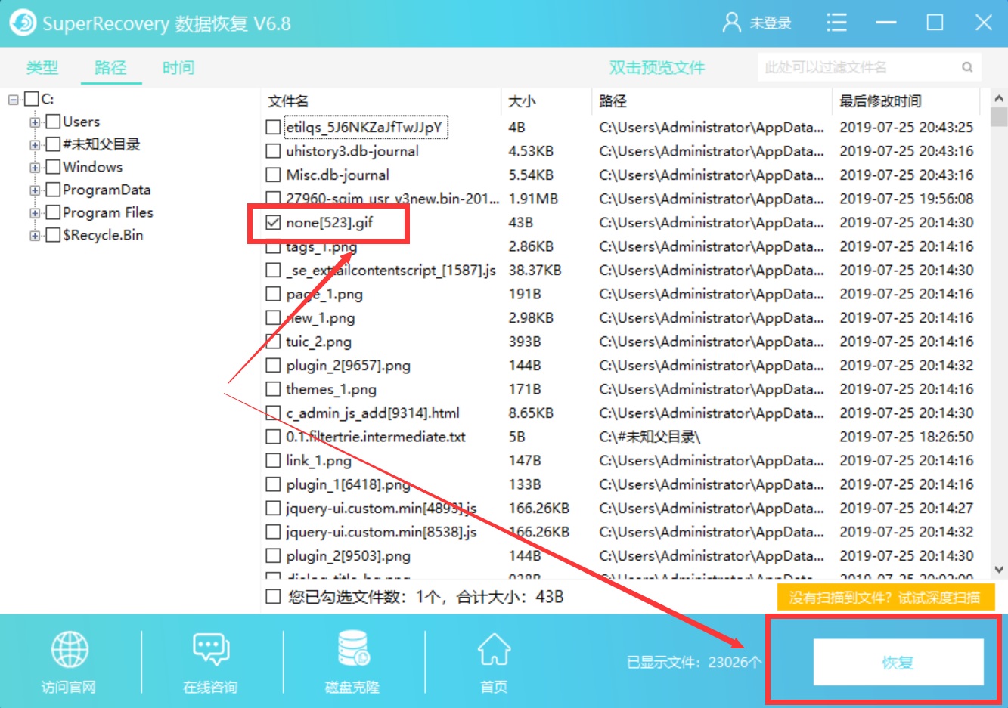
Task: Expand the Users folder tree node
Action: click(34, 121)
